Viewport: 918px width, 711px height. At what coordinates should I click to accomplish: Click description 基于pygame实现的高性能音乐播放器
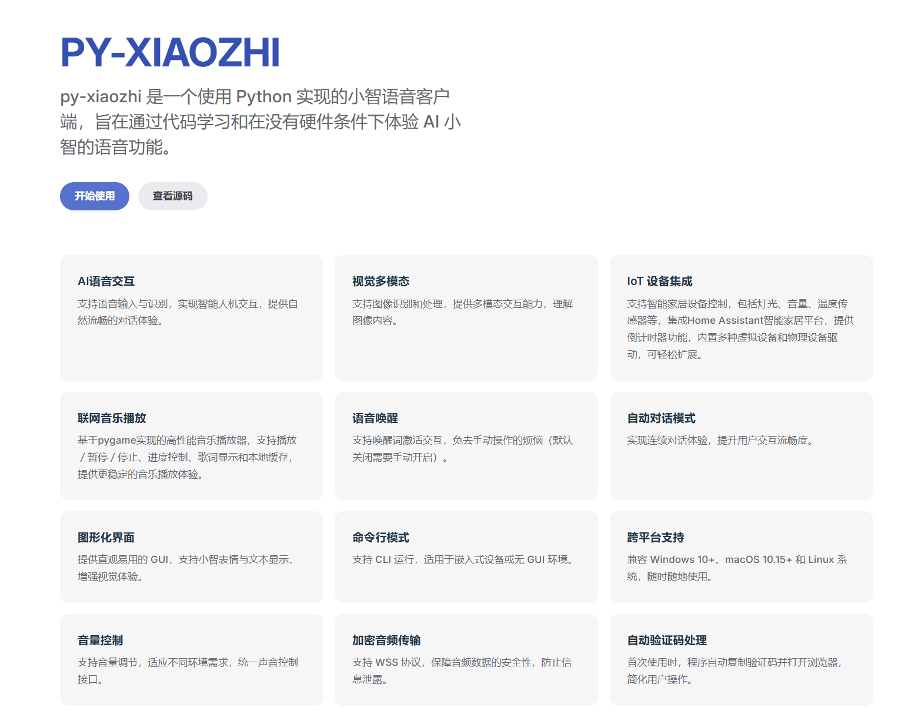coord(187,457)
